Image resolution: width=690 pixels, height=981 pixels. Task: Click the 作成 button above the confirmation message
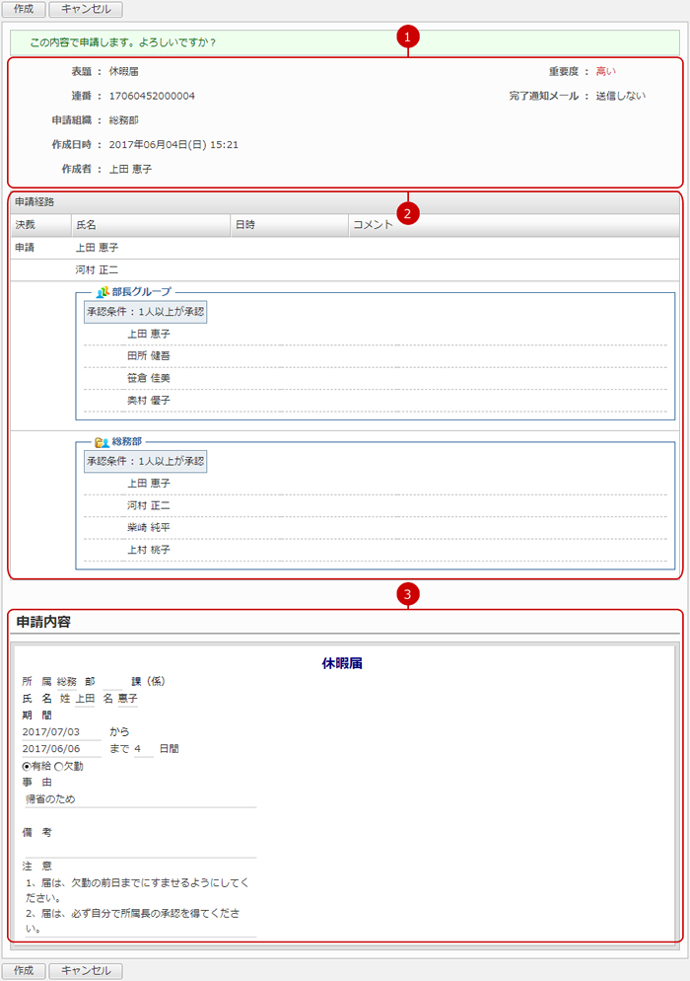[x=24, y=9]
